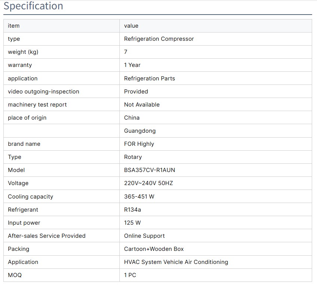This screenshot has height=286, width=317.
Task: Click the 'Not Available' test report value
Action: pos(141,105)
